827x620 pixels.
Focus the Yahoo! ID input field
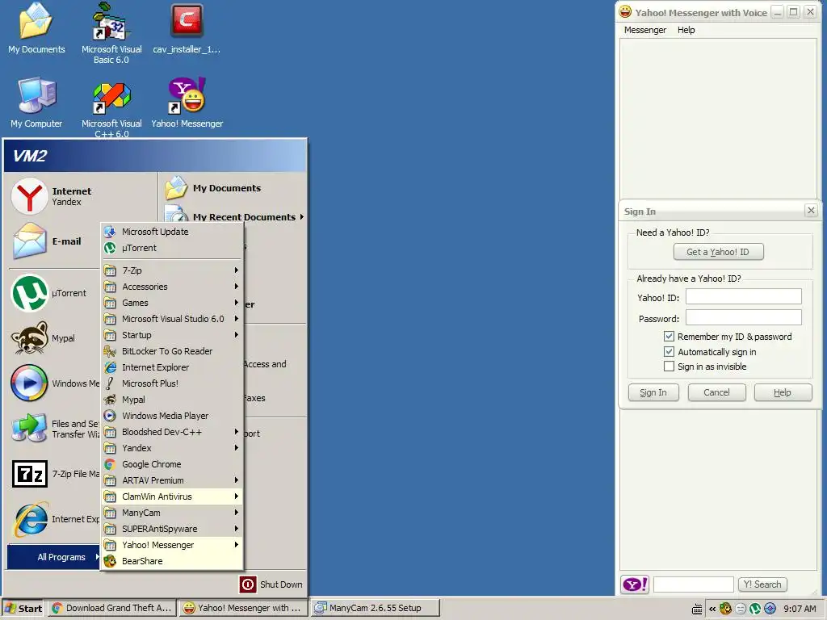pos(743,296)
